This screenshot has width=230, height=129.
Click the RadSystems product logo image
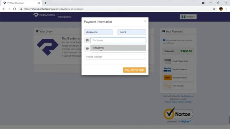48,47
